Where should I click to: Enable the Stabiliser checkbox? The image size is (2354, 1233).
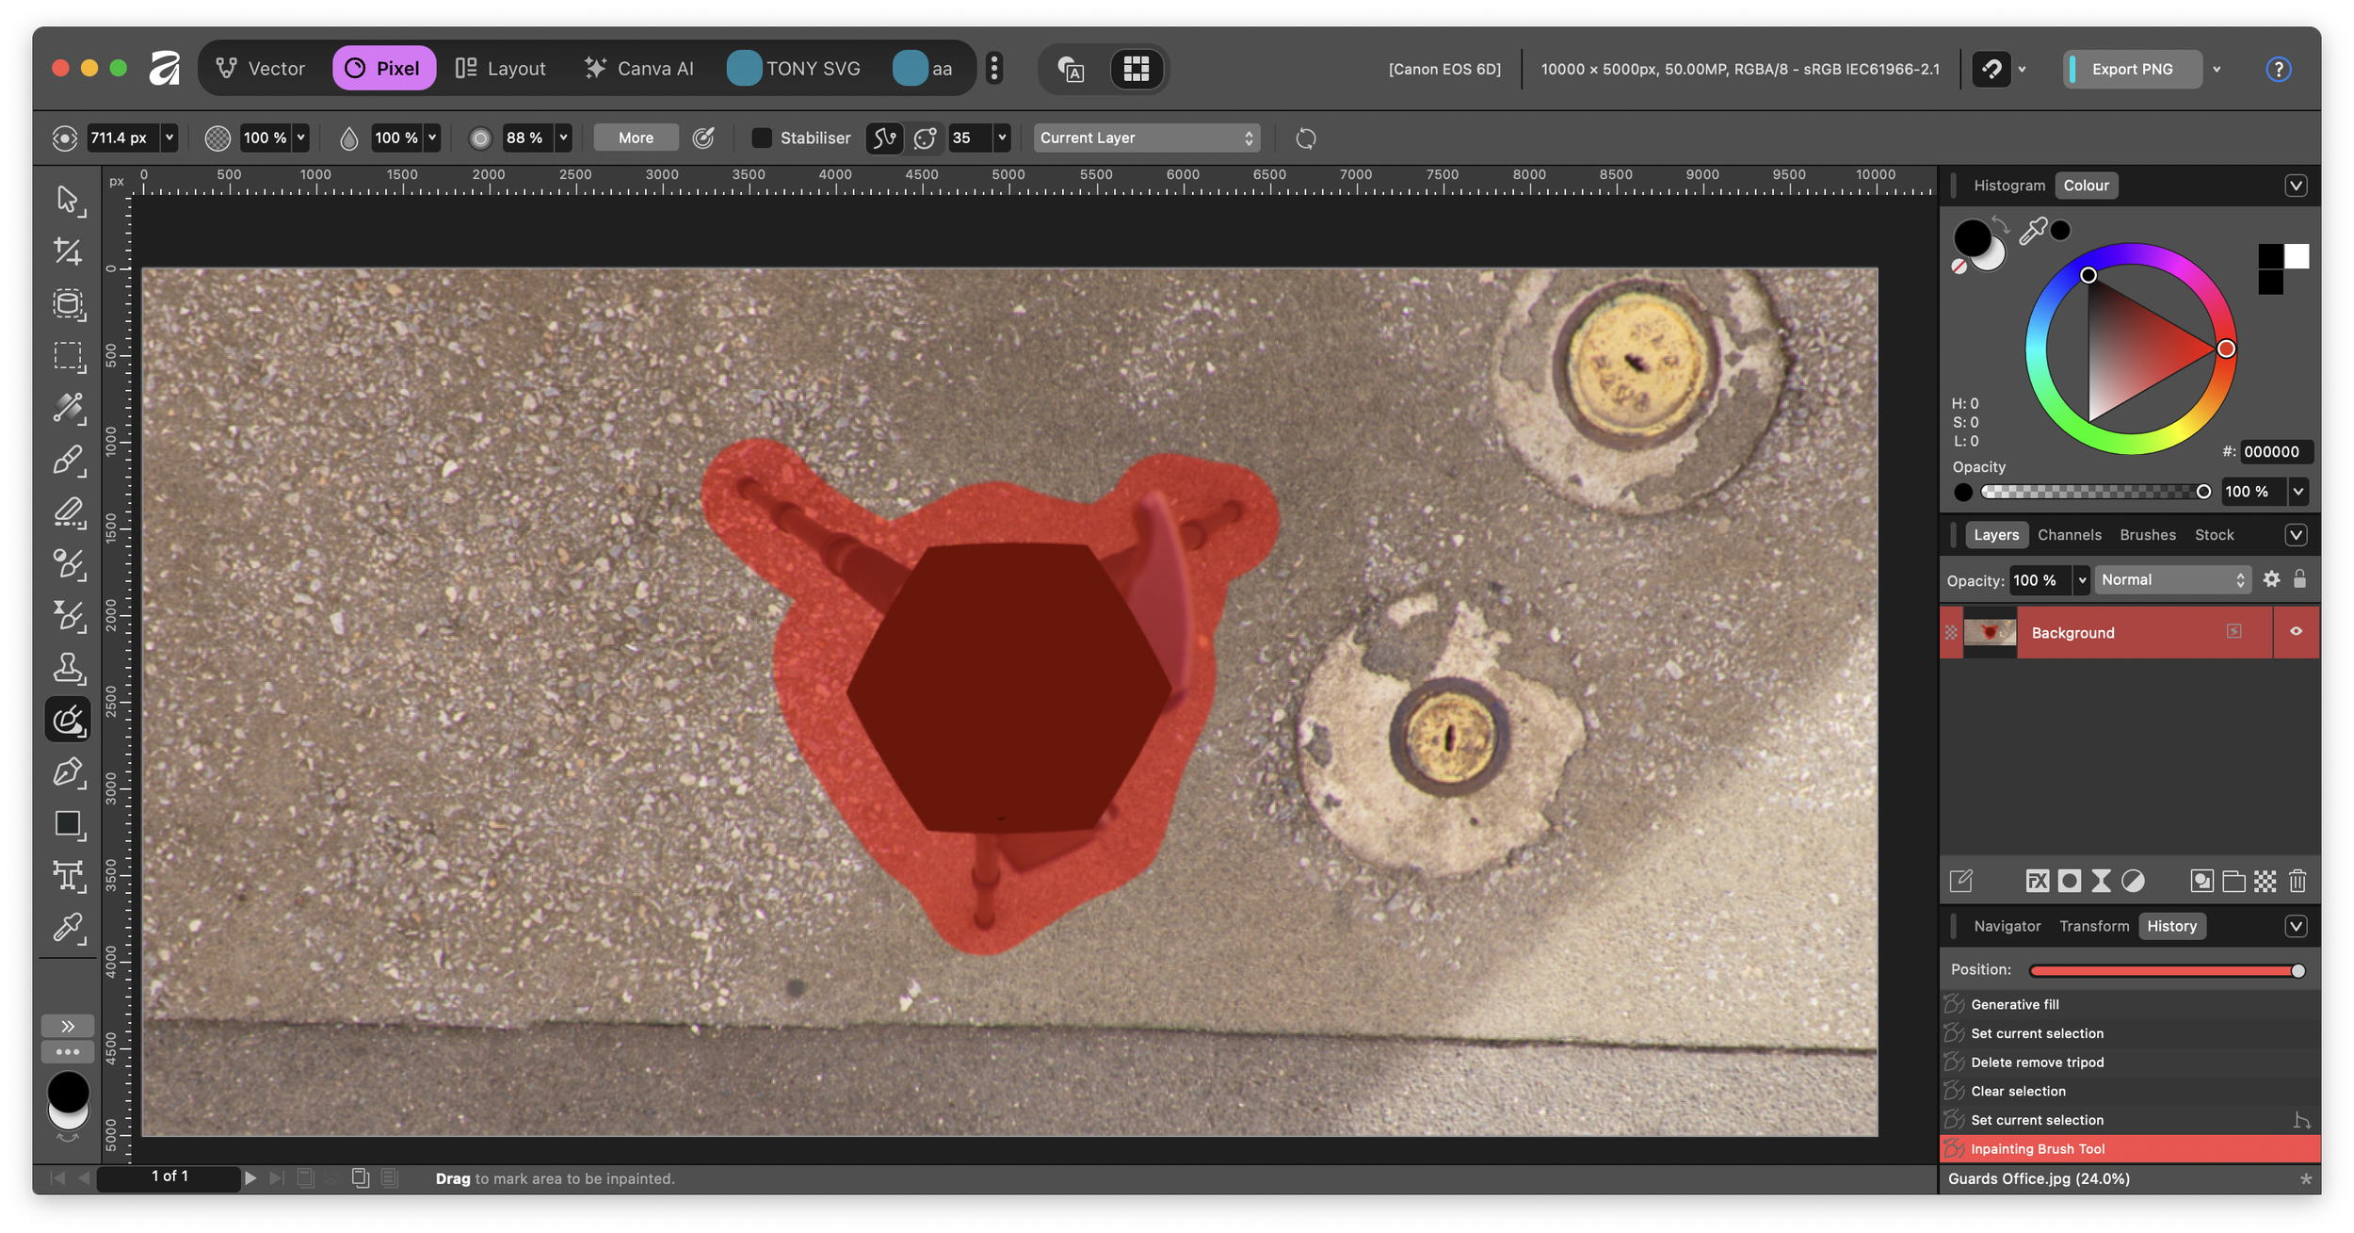click(762, 138)
